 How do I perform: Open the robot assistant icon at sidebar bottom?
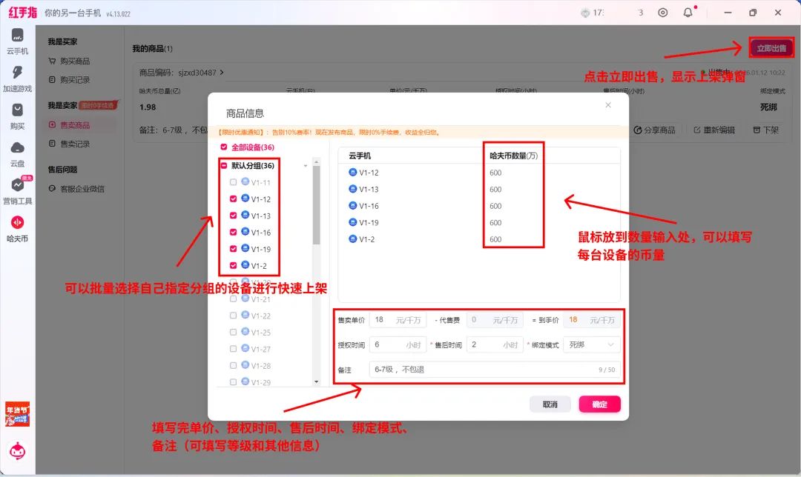click(x=17, y=451)
